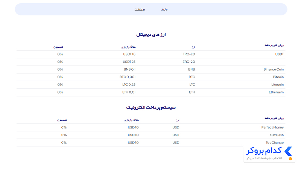The image size is (301, 169).
Task: Click the کمیسیون header in digital currencies table
Action: 58,47
